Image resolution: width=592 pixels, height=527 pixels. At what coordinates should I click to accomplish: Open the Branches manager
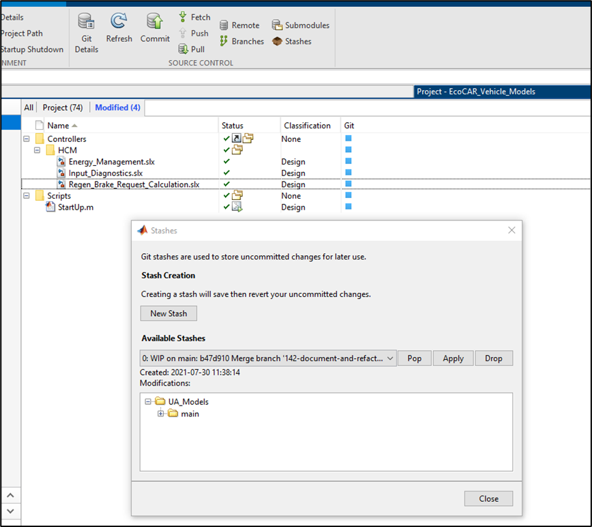[241, 42]
